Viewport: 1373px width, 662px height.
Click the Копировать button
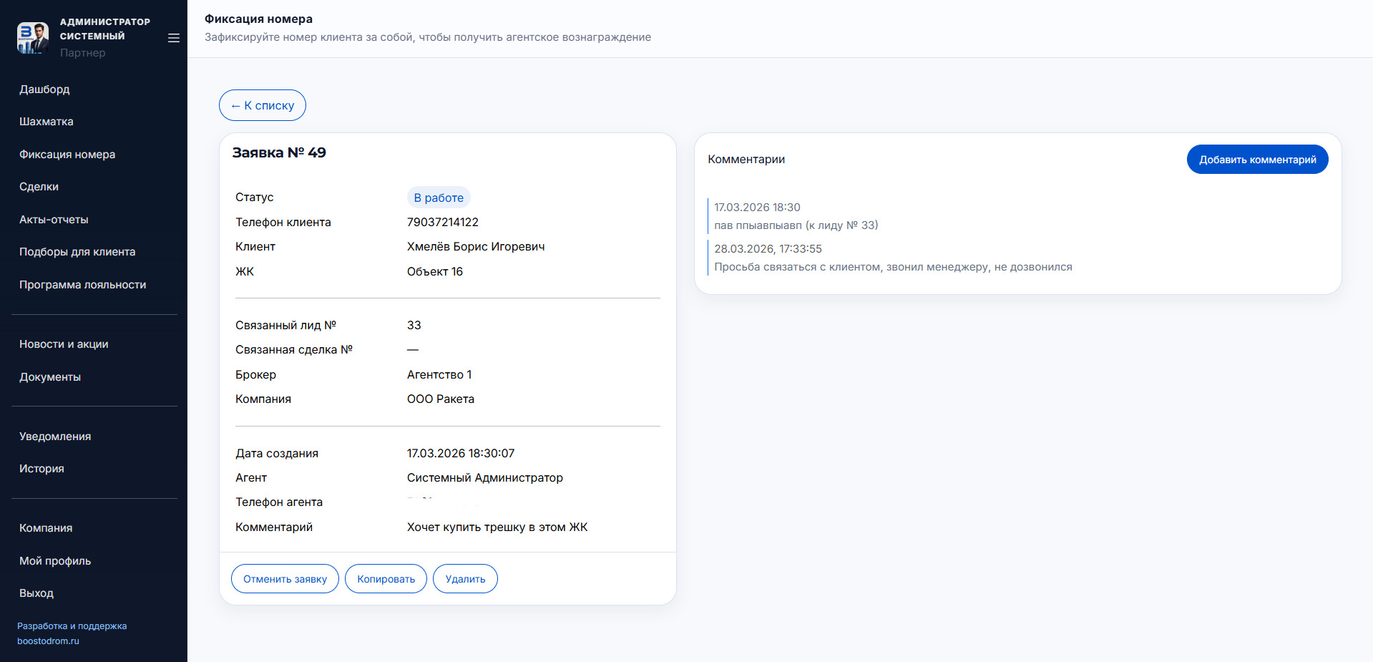tap(386, 579)
